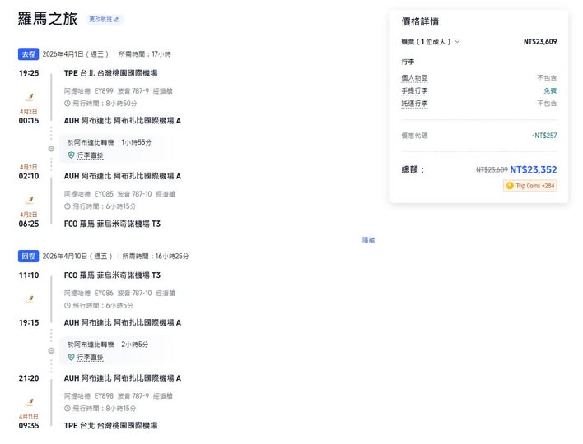
Task: Select the 去程 outbound tag
Action: click(x=28, y=54)
